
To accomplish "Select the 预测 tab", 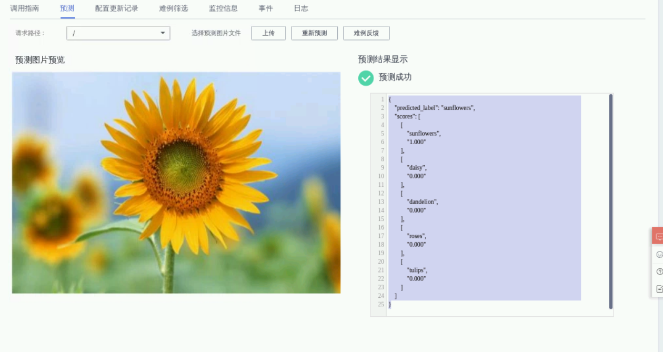I will coord(67,8).
